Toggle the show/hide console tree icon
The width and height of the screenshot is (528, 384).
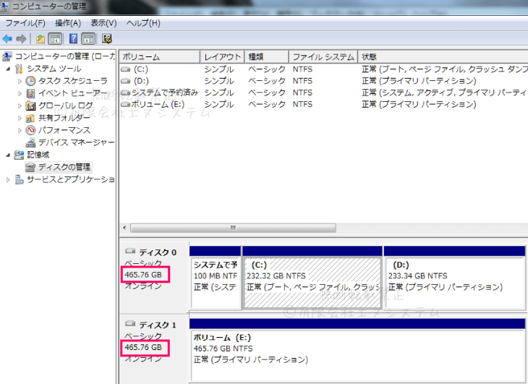(55, 39)
